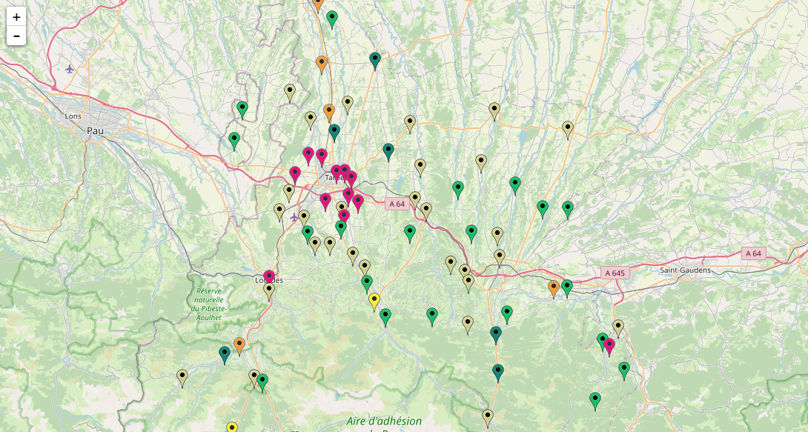Select lower green marker east of Pau
The image size is (808, 432).
pyautogui.click(x=234, y=141)
